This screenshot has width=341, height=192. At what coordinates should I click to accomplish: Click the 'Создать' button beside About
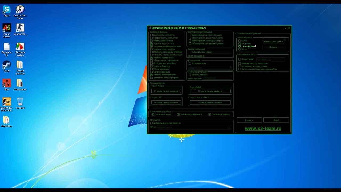pyautogui.click(x=249, y=120)
